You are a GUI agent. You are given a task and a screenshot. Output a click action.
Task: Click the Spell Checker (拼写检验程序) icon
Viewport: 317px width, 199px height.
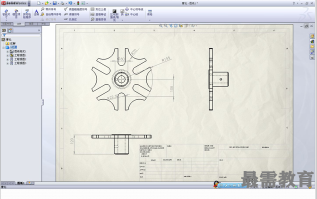click(x=27, y=14)
